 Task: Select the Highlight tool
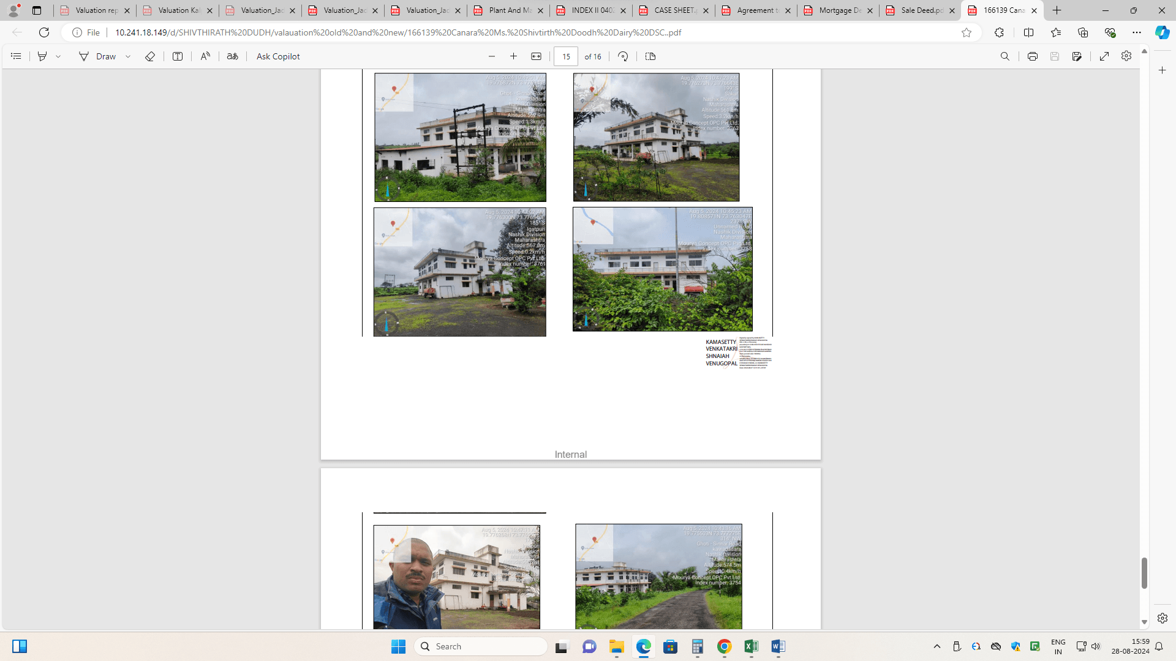[x=42, y=56]
